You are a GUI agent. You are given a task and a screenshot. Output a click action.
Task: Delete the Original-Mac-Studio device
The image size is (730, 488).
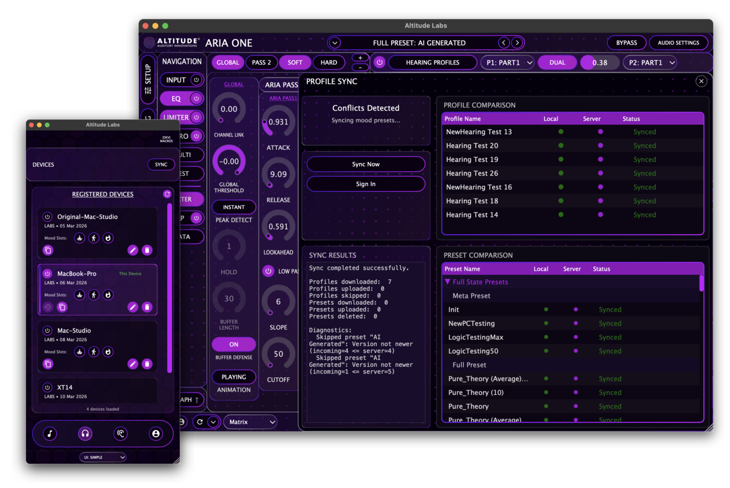pos(147,250)
